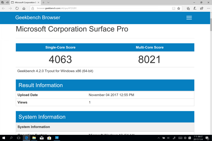Screen dimensions: 212x141
Task: Open touch keyboard from tray
Action: (180, 138)
